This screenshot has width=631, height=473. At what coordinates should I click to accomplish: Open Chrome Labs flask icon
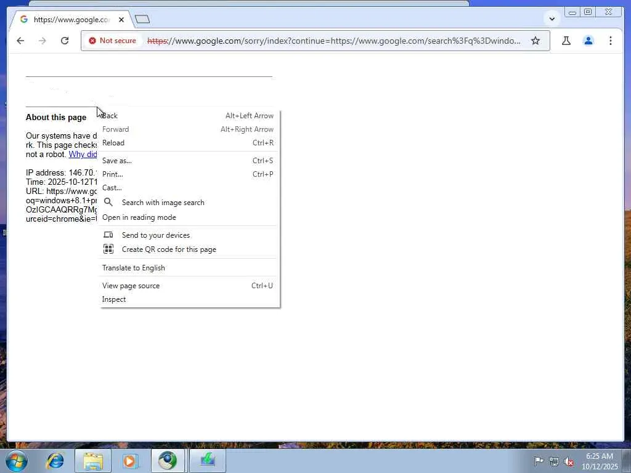[x=566, y=41]
